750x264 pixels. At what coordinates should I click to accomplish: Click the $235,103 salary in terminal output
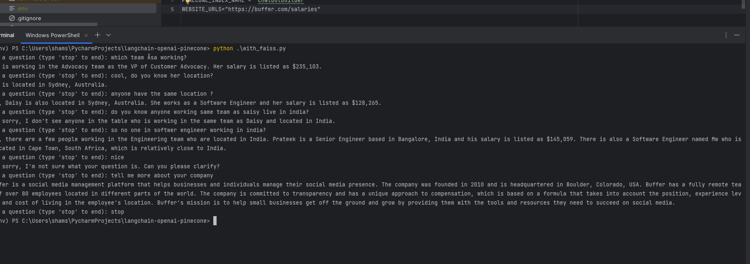[x=306, y=66]
